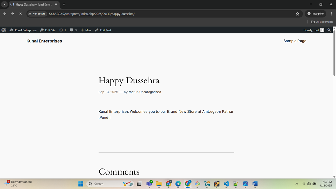Show hidden icons in the system tray
Screen dimensions: 336x189
[x=296, y=184]
